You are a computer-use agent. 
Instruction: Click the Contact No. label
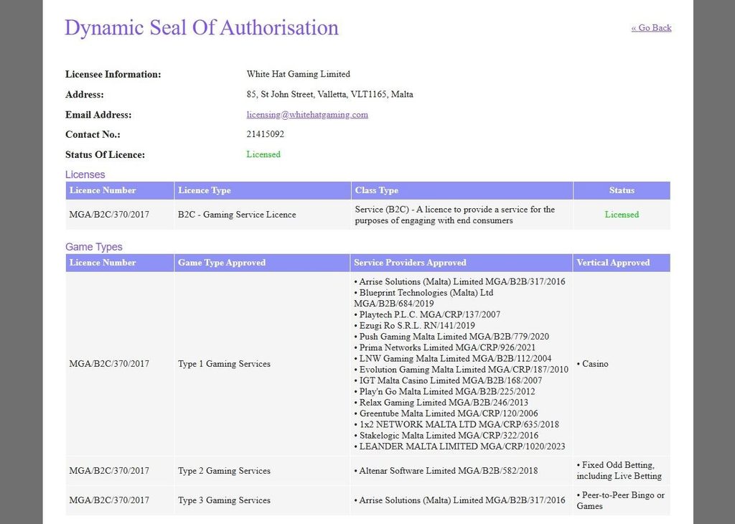(93, 134)
